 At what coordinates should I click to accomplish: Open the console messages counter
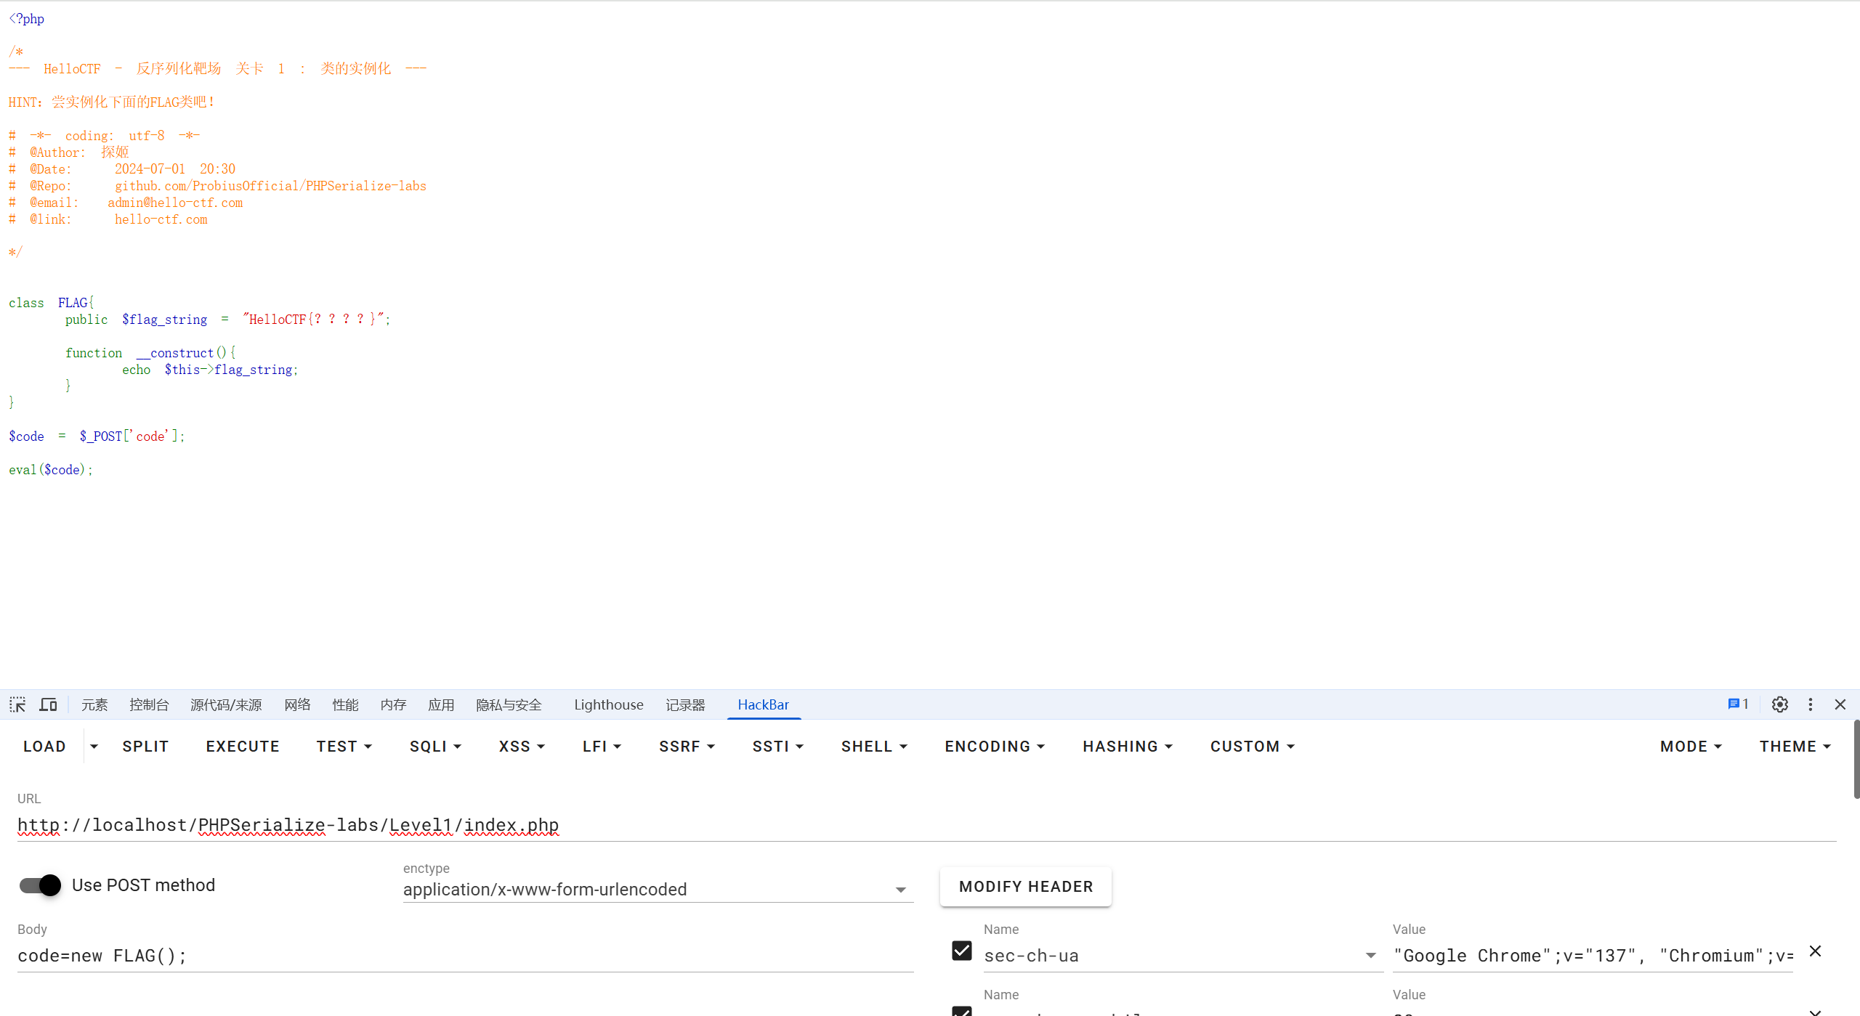(1737, 704)
